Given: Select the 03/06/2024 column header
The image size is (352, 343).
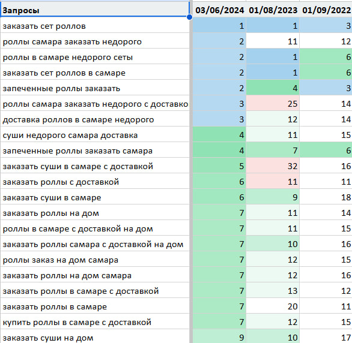Looking at the screenshot, I should (219, 10).
